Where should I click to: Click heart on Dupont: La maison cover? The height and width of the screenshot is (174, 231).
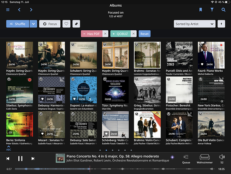tap(74, 99)
